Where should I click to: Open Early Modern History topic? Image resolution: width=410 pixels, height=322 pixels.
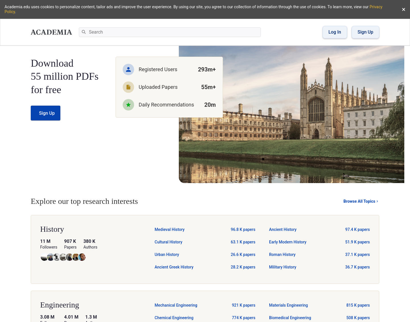pyautogui.click(x=288, y=242)
